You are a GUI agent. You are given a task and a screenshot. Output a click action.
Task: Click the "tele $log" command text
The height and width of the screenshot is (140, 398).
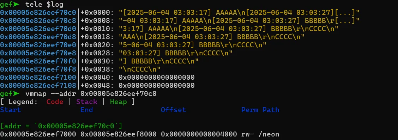[44, 4]
